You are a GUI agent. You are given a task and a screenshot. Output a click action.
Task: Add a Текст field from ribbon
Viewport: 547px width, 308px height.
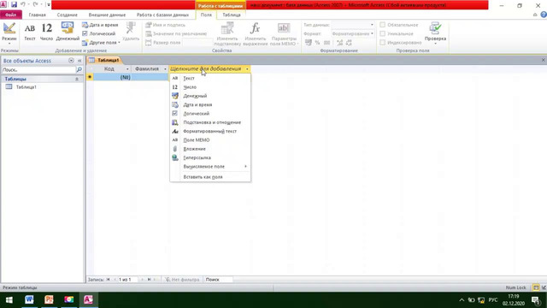click(x=30, y=32)
